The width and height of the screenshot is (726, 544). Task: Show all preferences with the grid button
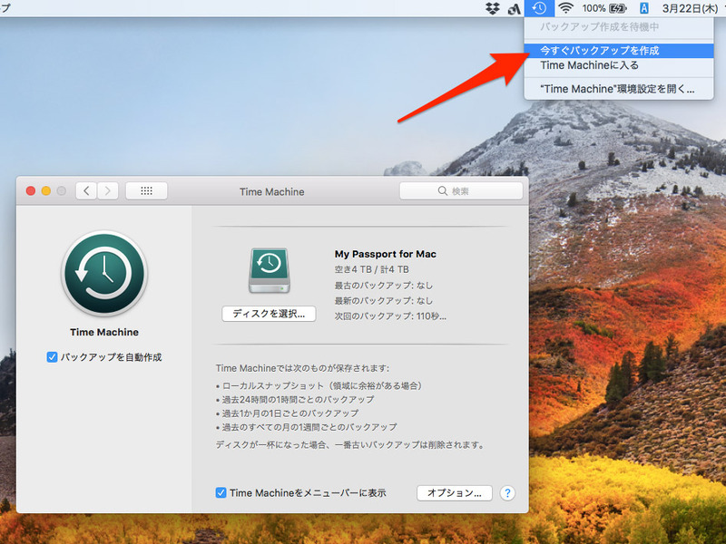146,190
